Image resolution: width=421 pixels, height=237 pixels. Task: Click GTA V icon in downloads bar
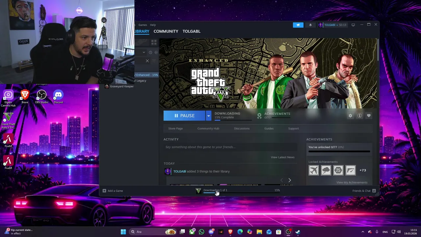[x=198, y=191]
